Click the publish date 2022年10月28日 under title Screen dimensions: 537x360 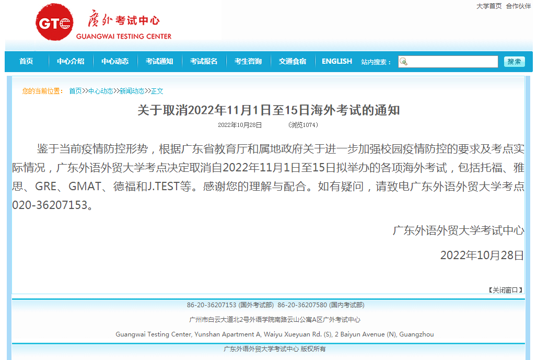coord(240,125)
